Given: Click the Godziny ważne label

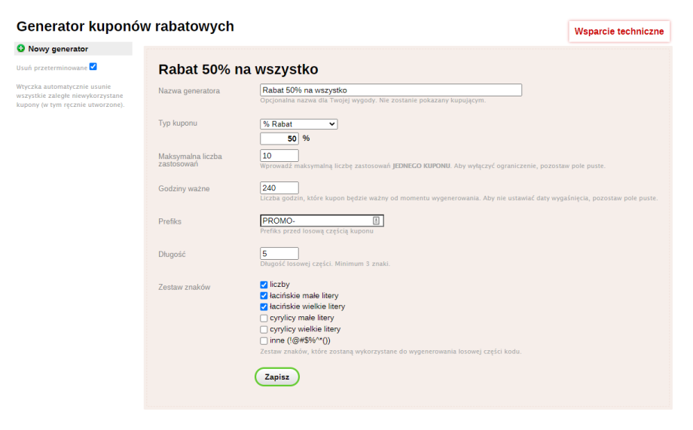Looking at the screenshot, I should [x=184, y=189].
